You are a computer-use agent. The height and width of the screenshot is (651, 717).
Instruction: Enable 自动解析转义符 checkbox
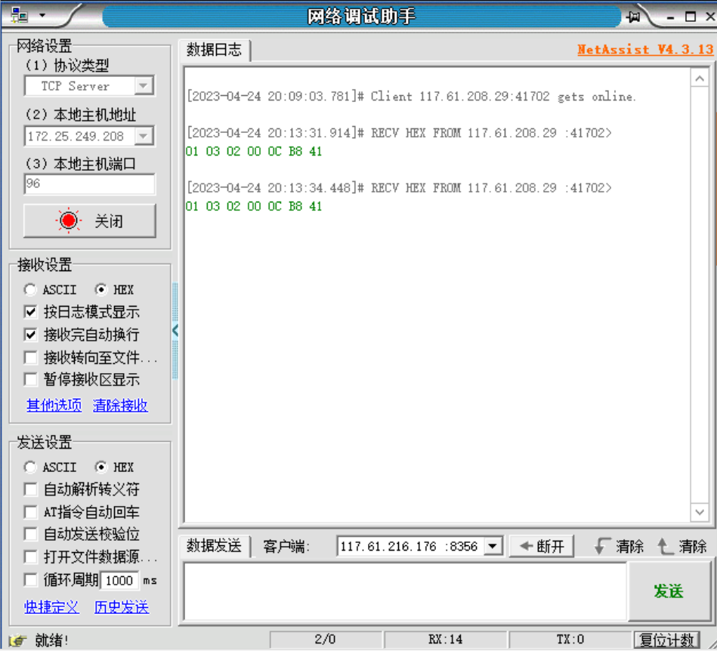click(31, 489)
